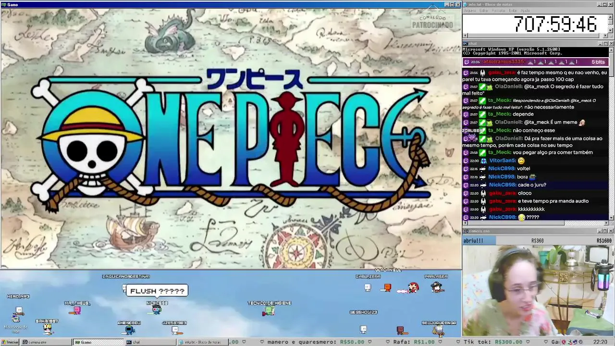Viewport: 615px width, 346px height.
Task: Open the Formatar menu in the Notepad window
Action: coord(498,11)
